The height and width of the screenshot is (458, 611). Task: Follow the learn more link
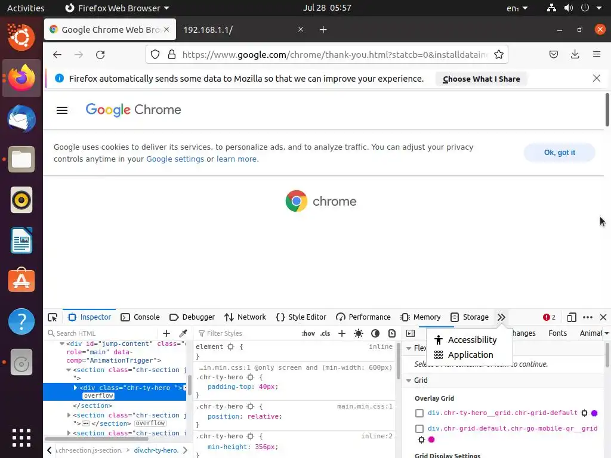[236, 159]
